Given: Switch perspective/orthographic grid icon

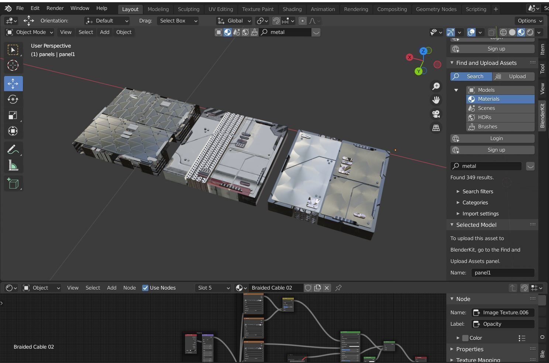Looking at the screenshot, I should click(436, 128).
